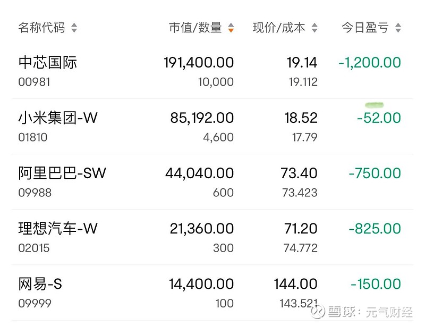
Task: Open 中芯国际 stock 00981 details
Action: pyautogui.click(x=46, y=69)
